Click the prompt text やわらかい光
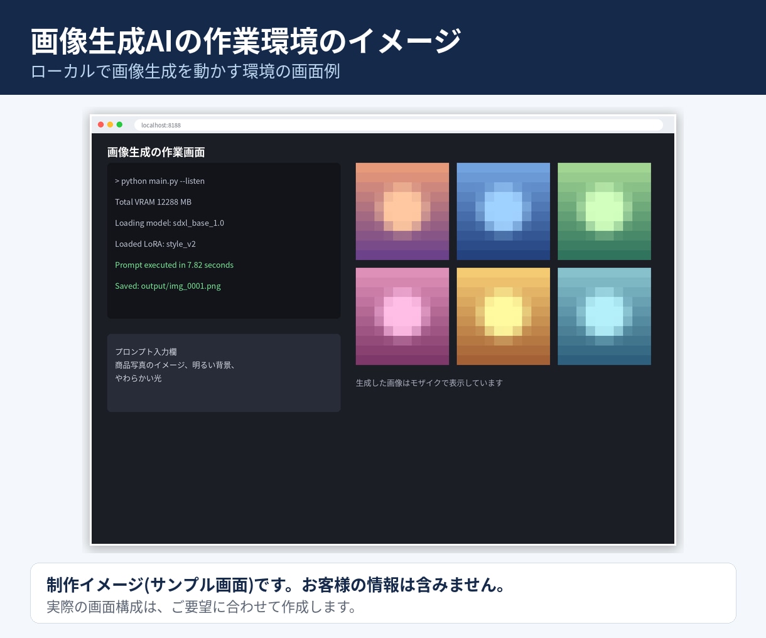Viewport: 766px width, 638px height. [x=138, y=379]
